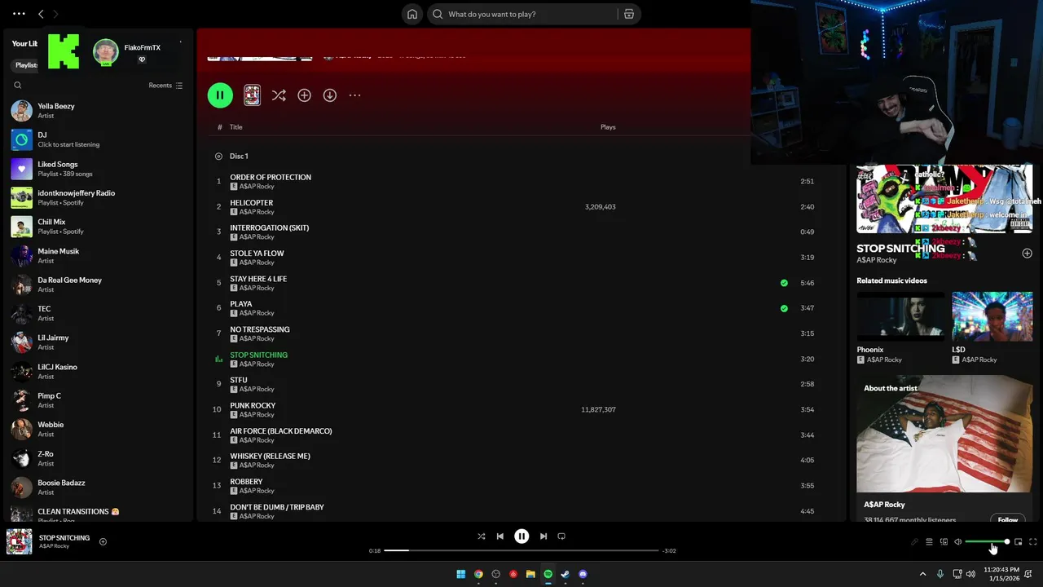The image size is (1043, 587).
Task: Pause playback with the green album button
Action: point(220,95)
